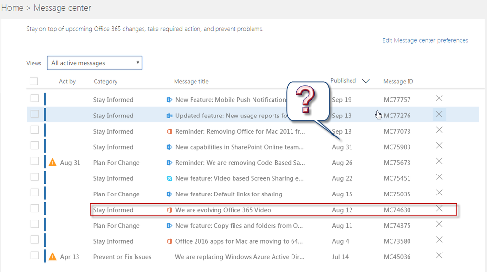The image size is (487, 272).
Task: Check the box for message MC73580
Action: coord(35,240)
